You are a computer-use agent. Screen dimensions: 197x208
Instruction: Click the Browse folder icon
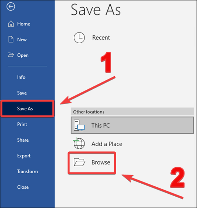tap(79, 162)
